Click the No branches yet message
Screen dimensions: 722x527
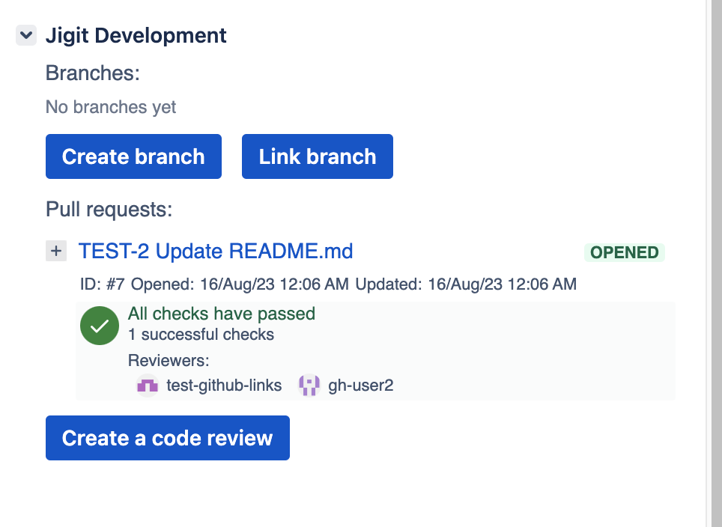click(x=111, y=107)
